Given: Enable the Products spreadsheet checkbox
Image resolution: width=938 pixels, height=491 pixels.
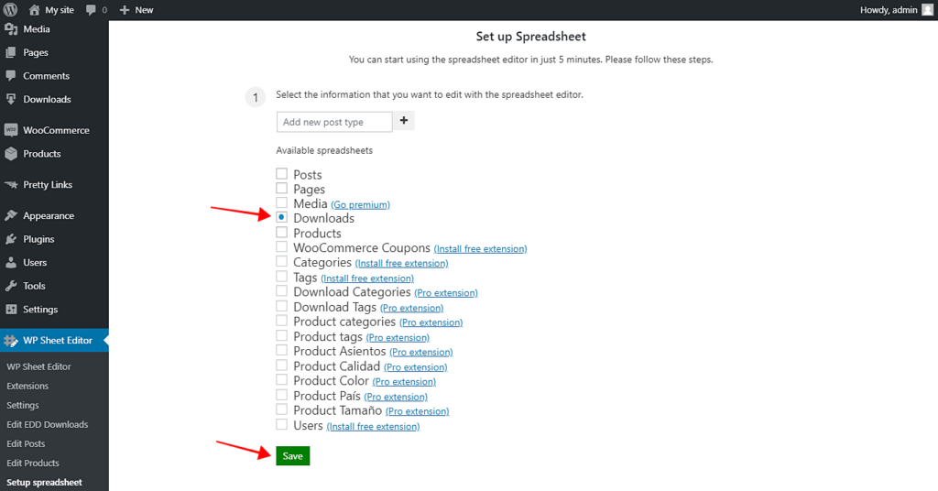Looking at the screenshot, I should 282,232.
